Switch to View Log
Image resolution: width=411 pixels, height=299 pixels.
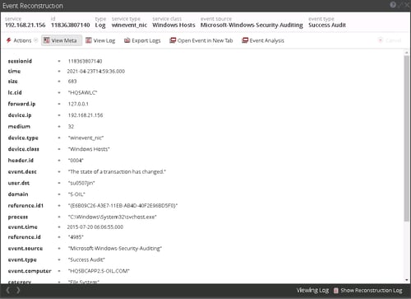100,40
